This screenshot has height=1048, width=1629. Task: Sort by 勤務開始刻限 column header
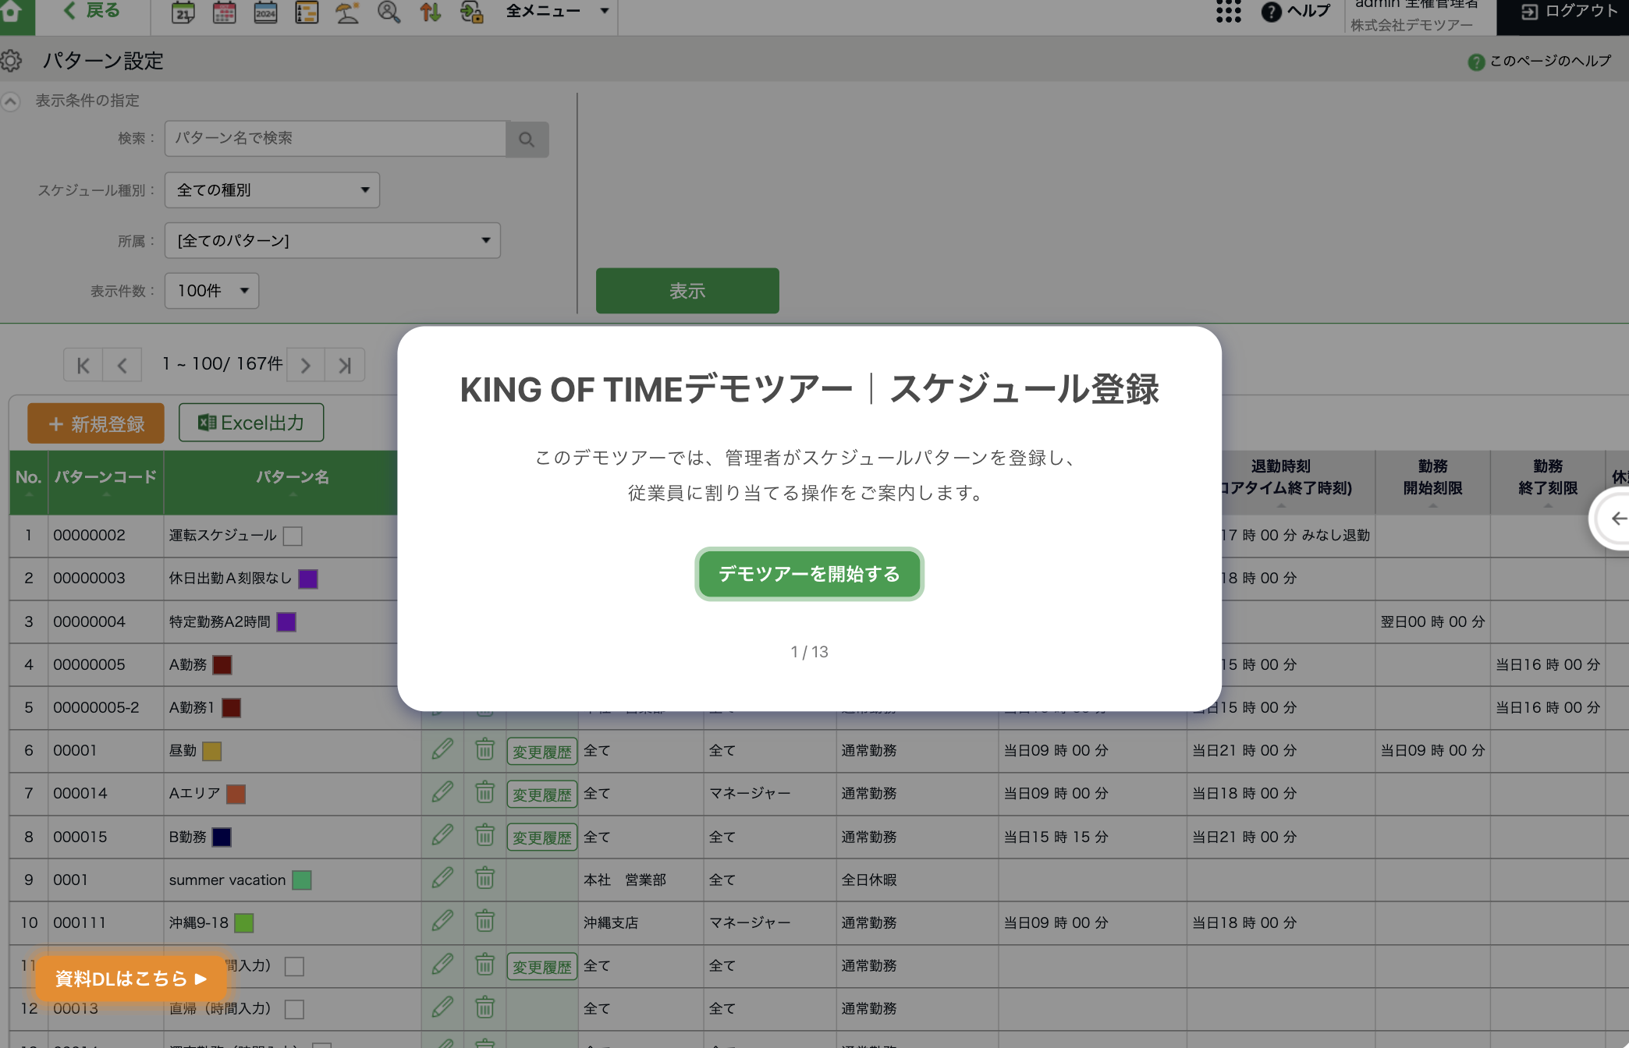pyautogui.click(x=1432, y=482)
